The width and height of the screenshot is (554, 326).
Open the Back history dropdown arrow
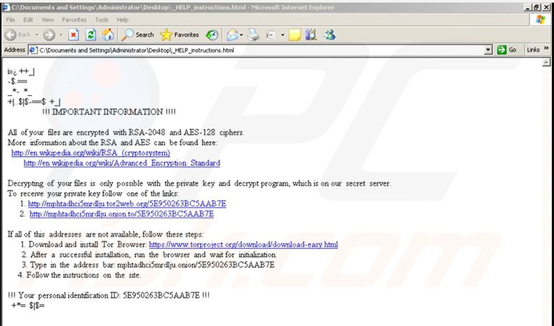point(36,35)
